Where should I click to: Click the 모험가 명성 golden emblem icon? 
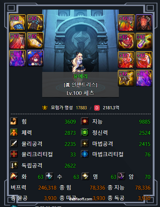point(45,108)
